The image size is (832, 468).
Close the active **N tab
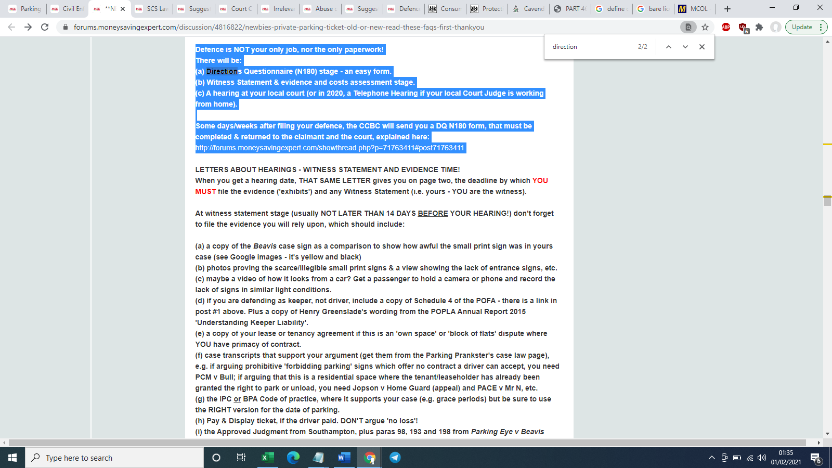pos(123,9)
